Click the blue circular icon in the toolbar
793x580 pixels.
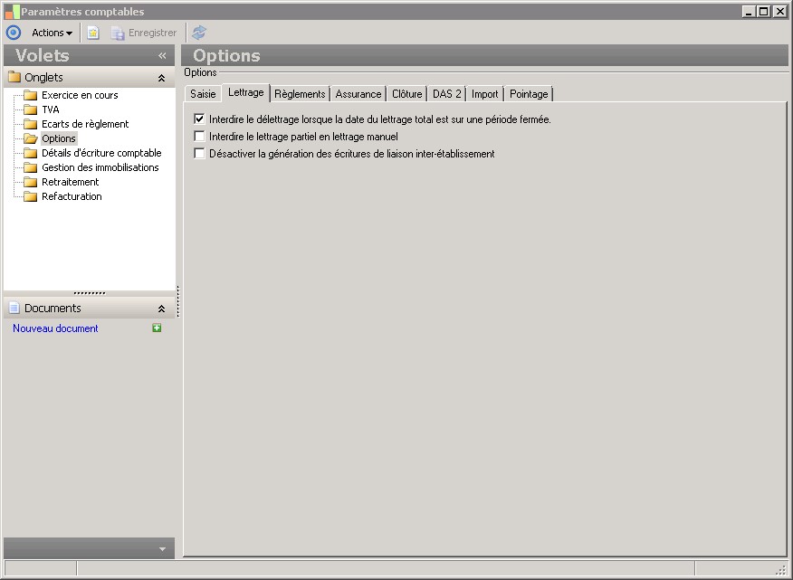pyautogui.click(x=14, y=33)
